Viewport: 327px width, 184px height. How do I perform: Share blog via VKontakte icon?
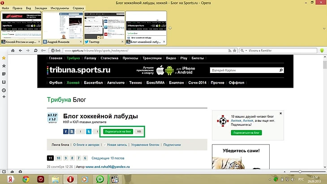point(72,132)
